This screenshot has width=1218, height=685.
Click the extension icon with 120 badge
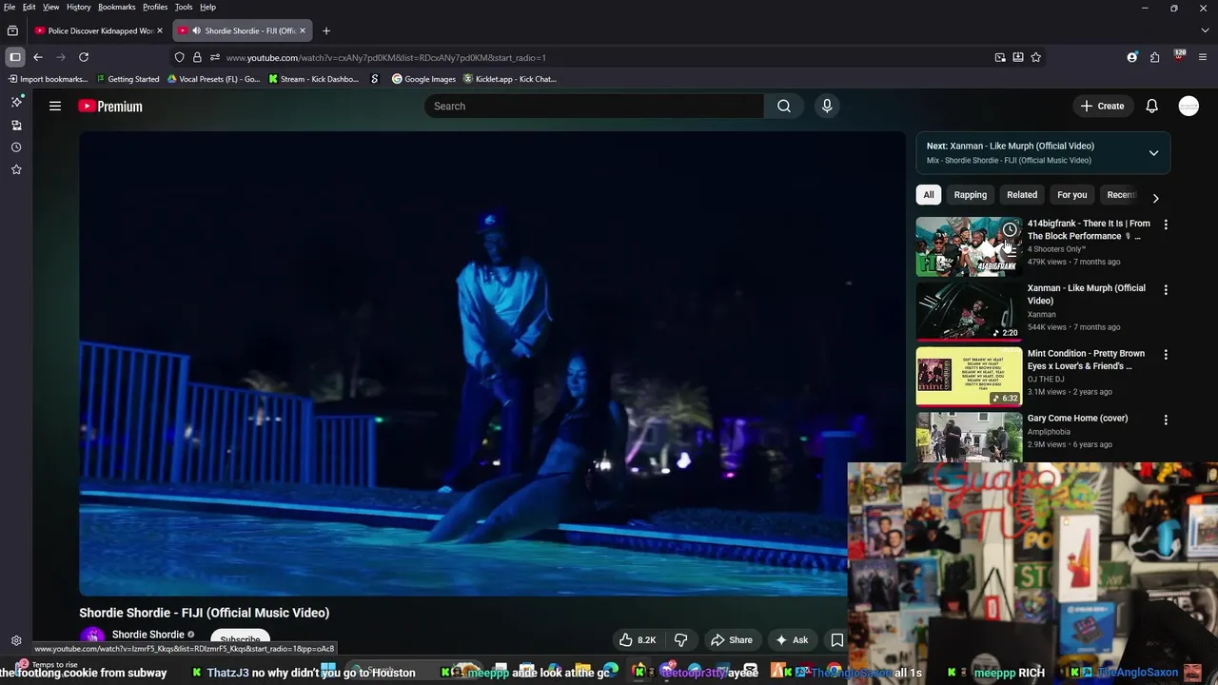click(1179, 56)
